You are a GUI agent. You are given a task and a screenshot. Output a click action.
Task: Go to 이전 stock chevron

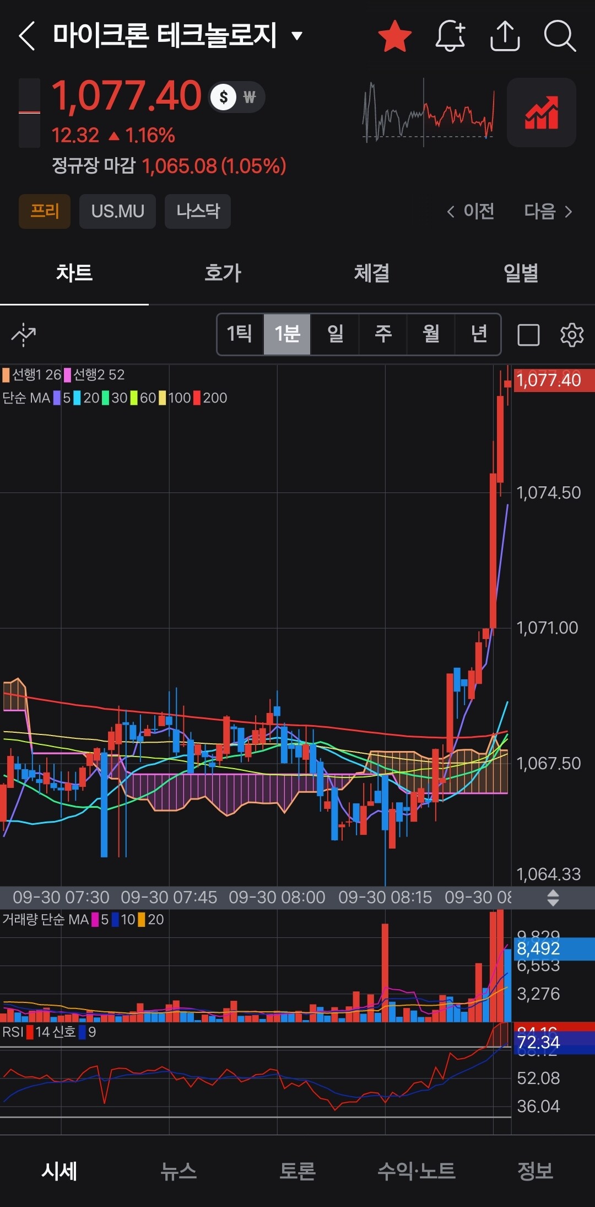point(470,211)
